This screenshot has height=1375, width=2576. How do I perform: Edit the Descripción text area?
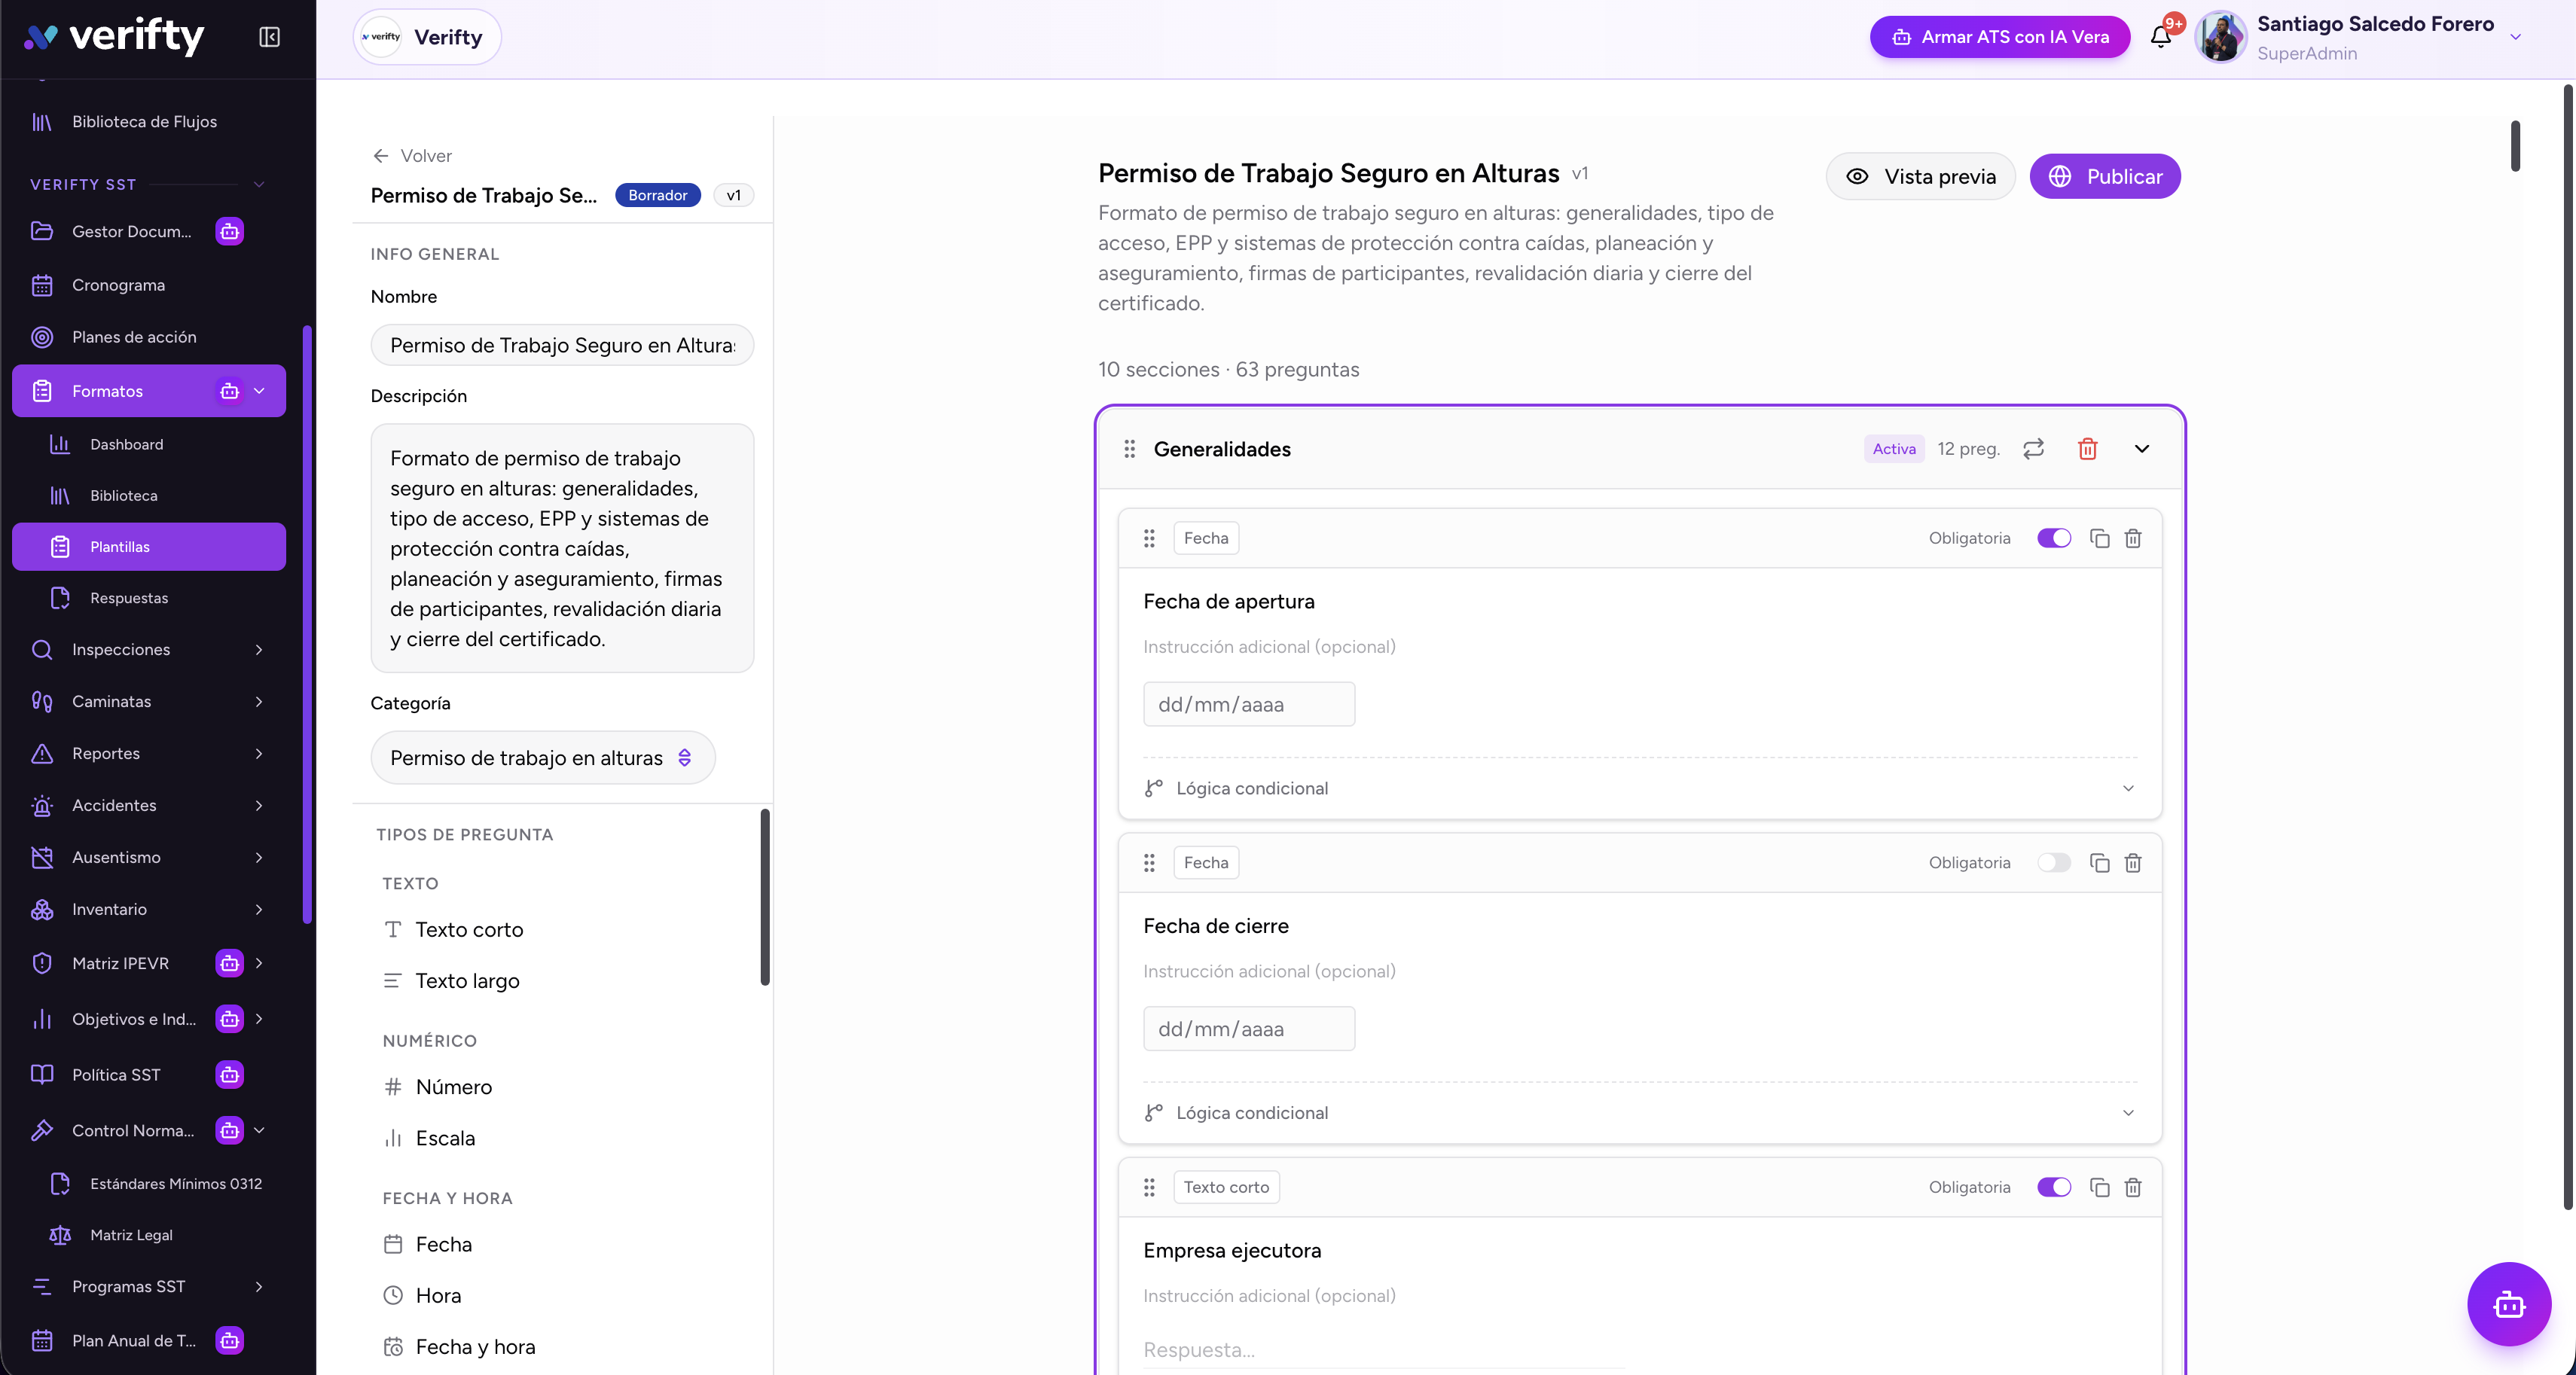click(x=562, y=548)
